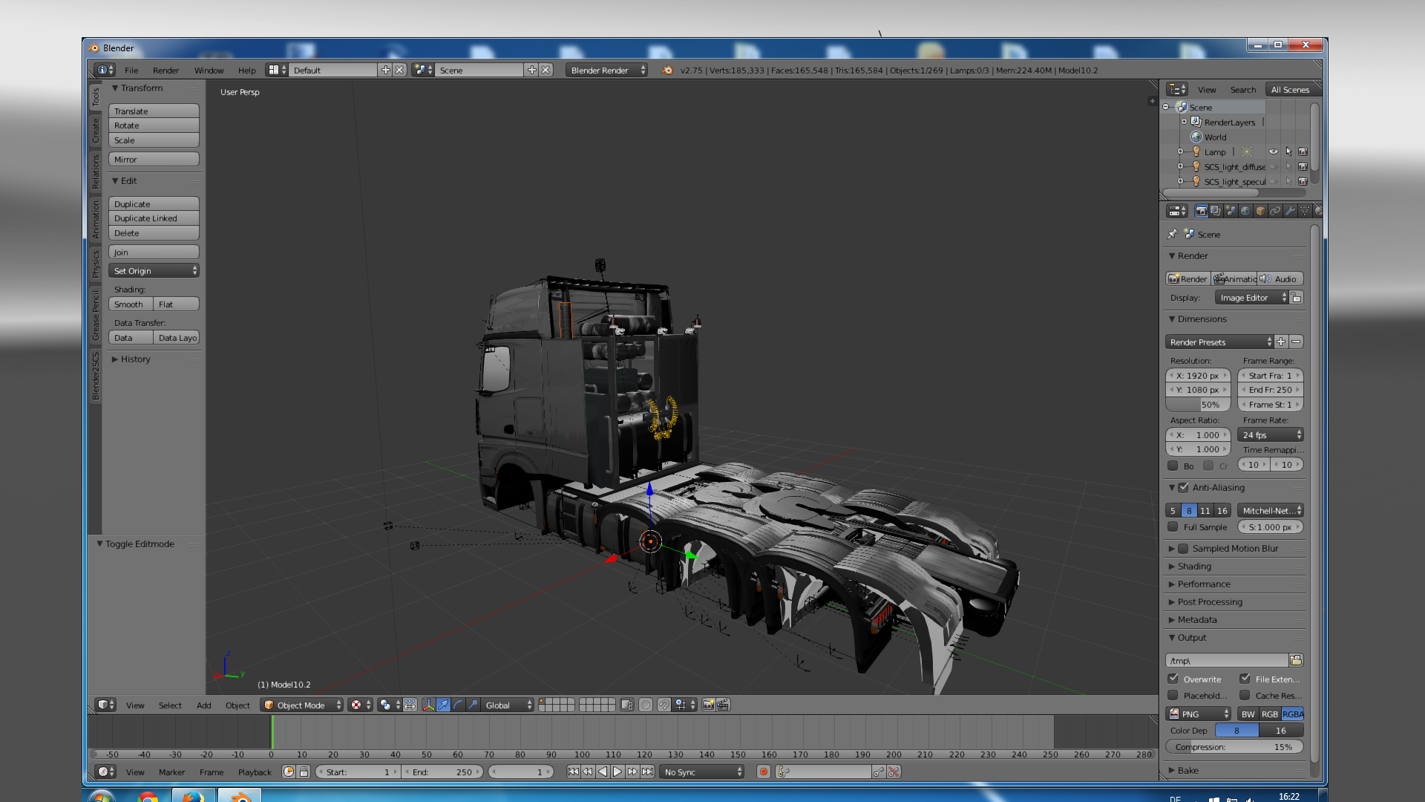1425x802 pixels.
Task: Open the World properties tab icon
Action: tap(1245, 211)
